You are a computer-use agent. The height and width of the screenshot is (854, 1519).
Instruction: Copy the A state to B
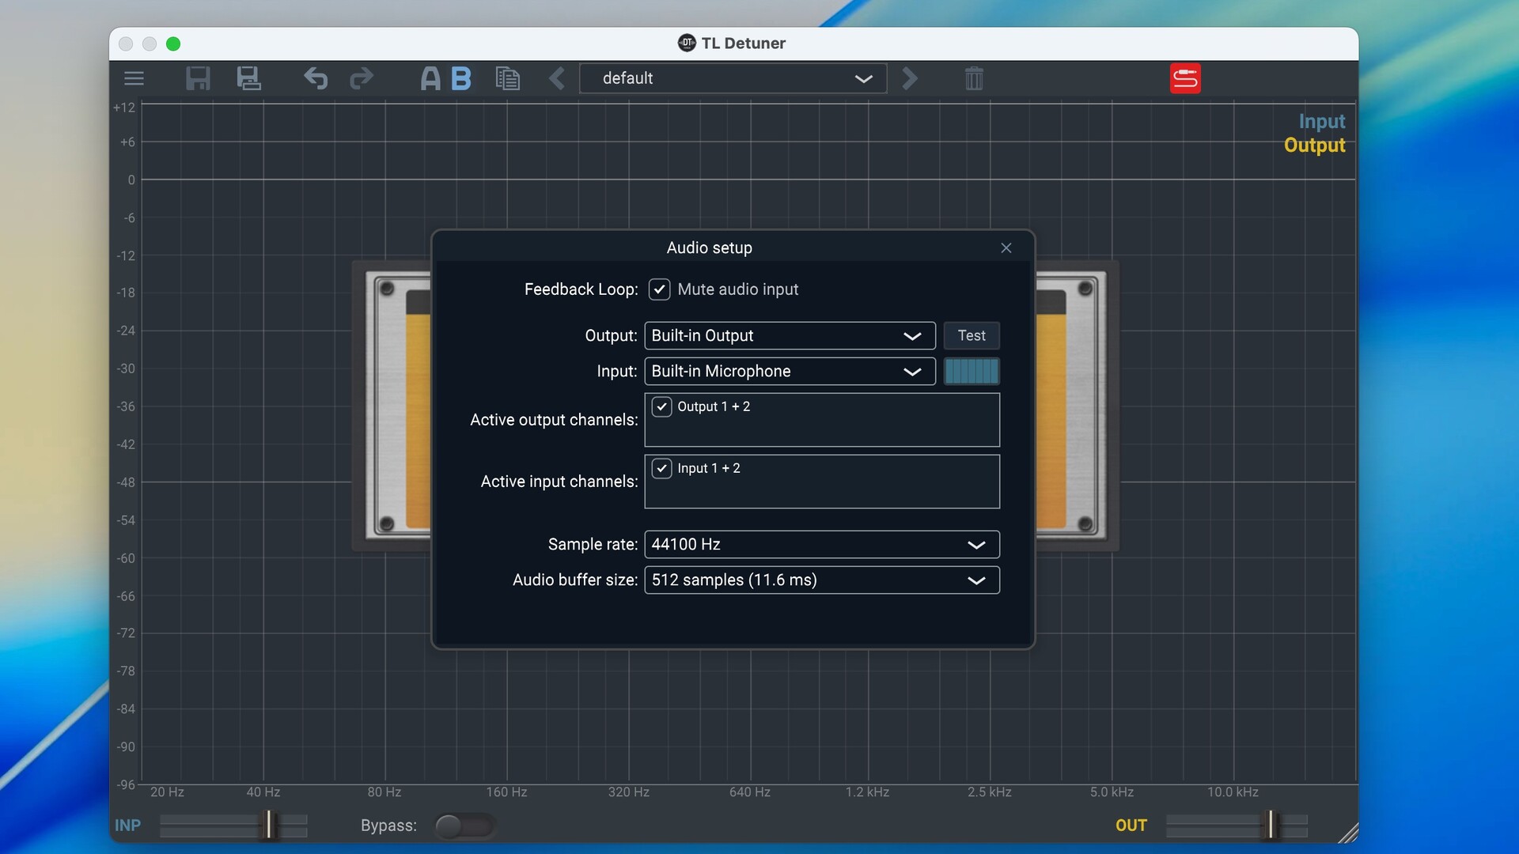tap(508, 78)
